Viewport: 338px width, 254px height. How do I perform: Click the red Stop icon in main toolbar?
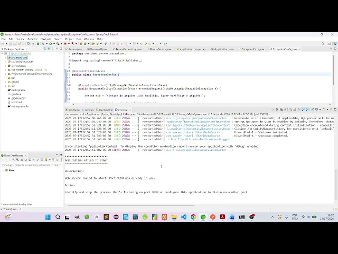coord(65,44)
